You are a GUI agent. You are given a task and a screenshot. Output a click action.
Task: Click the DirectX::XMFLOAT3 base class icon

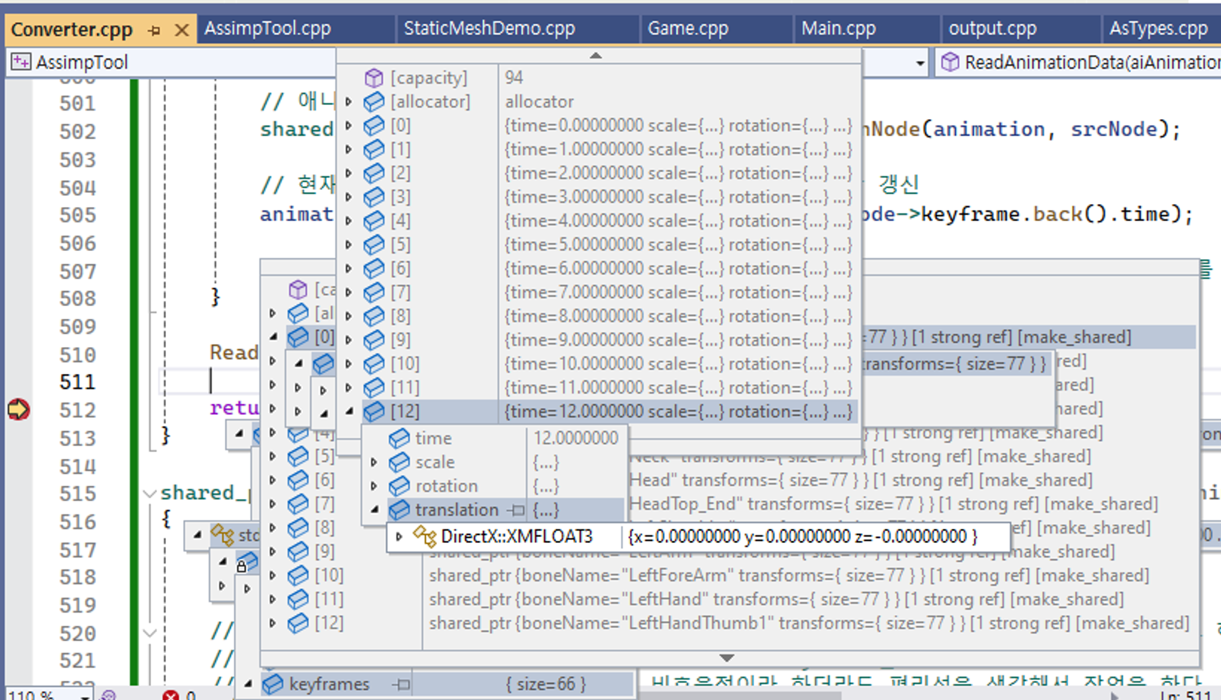[425, 536]
